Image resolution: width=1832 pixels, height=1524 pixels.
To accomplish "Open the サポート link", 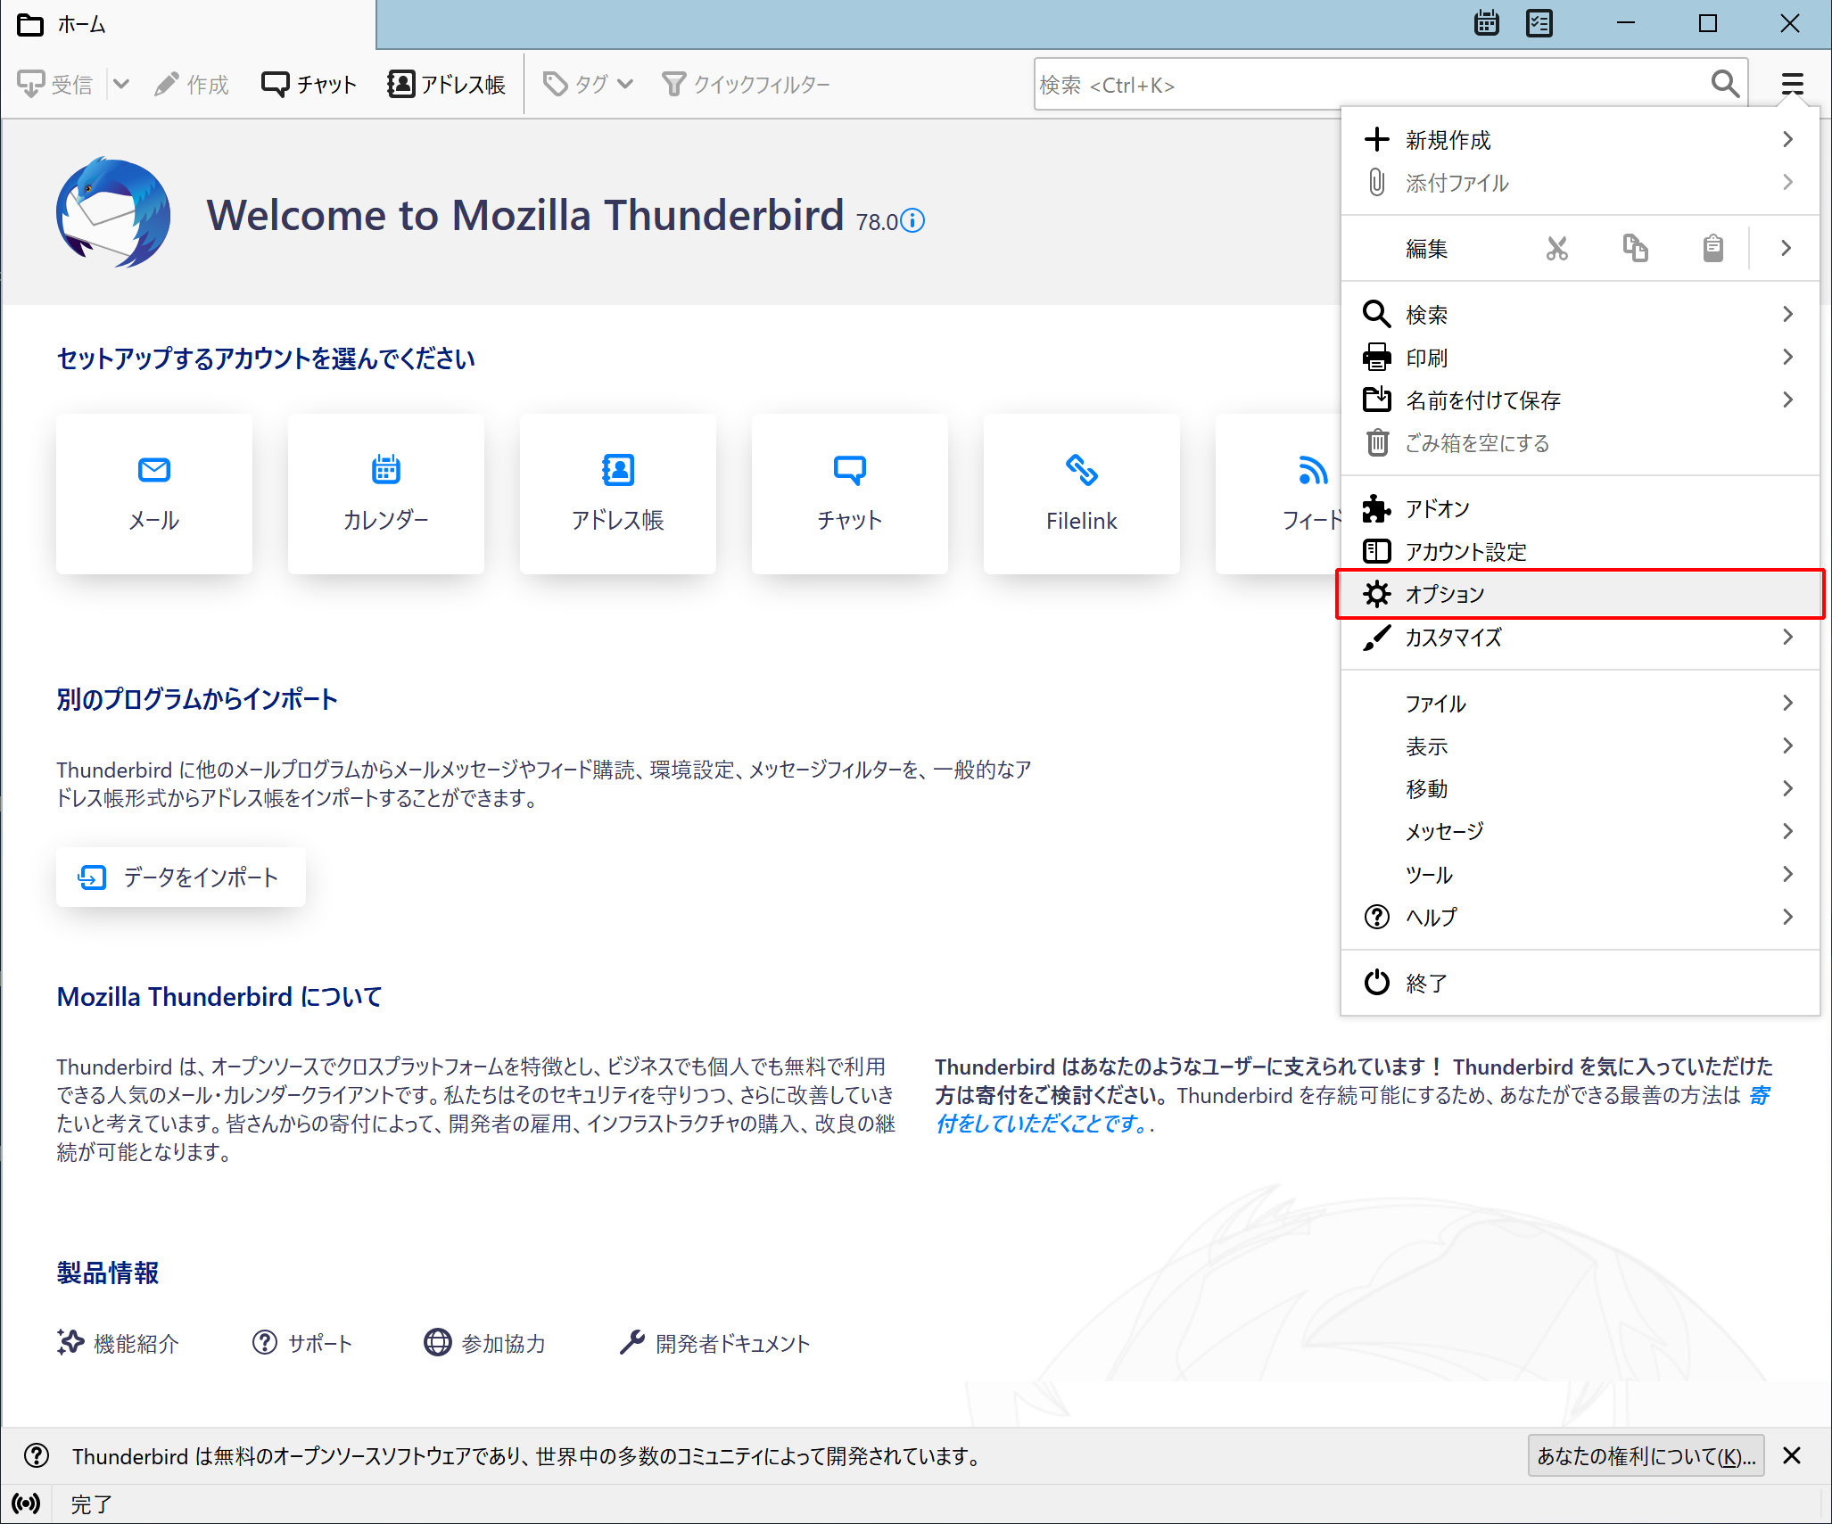I will tap(302, 1343).
